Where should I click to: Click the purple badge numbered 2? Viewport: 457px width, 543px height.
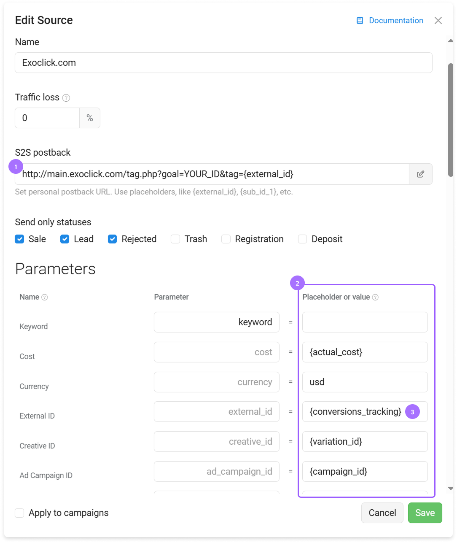pyautogui.click(x=297, y=283)
